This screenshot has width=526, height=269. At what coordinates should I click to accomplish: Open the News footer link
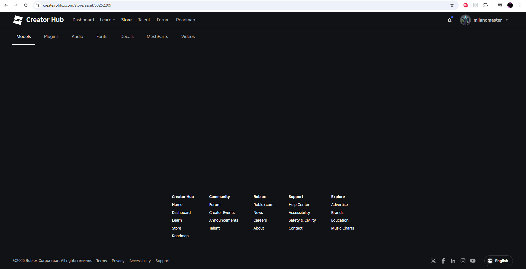[x=258, y=213]
